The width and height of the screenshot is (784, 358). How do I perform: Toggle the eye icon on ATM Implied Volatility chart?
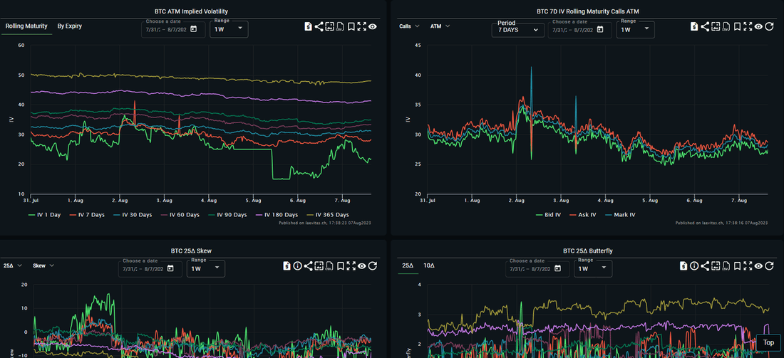373,26
